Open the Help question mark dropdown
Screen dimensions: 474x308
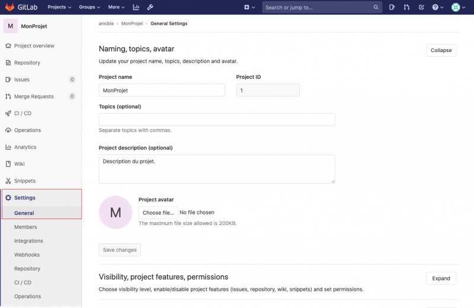pyautogui.click(x=437, y=7)
